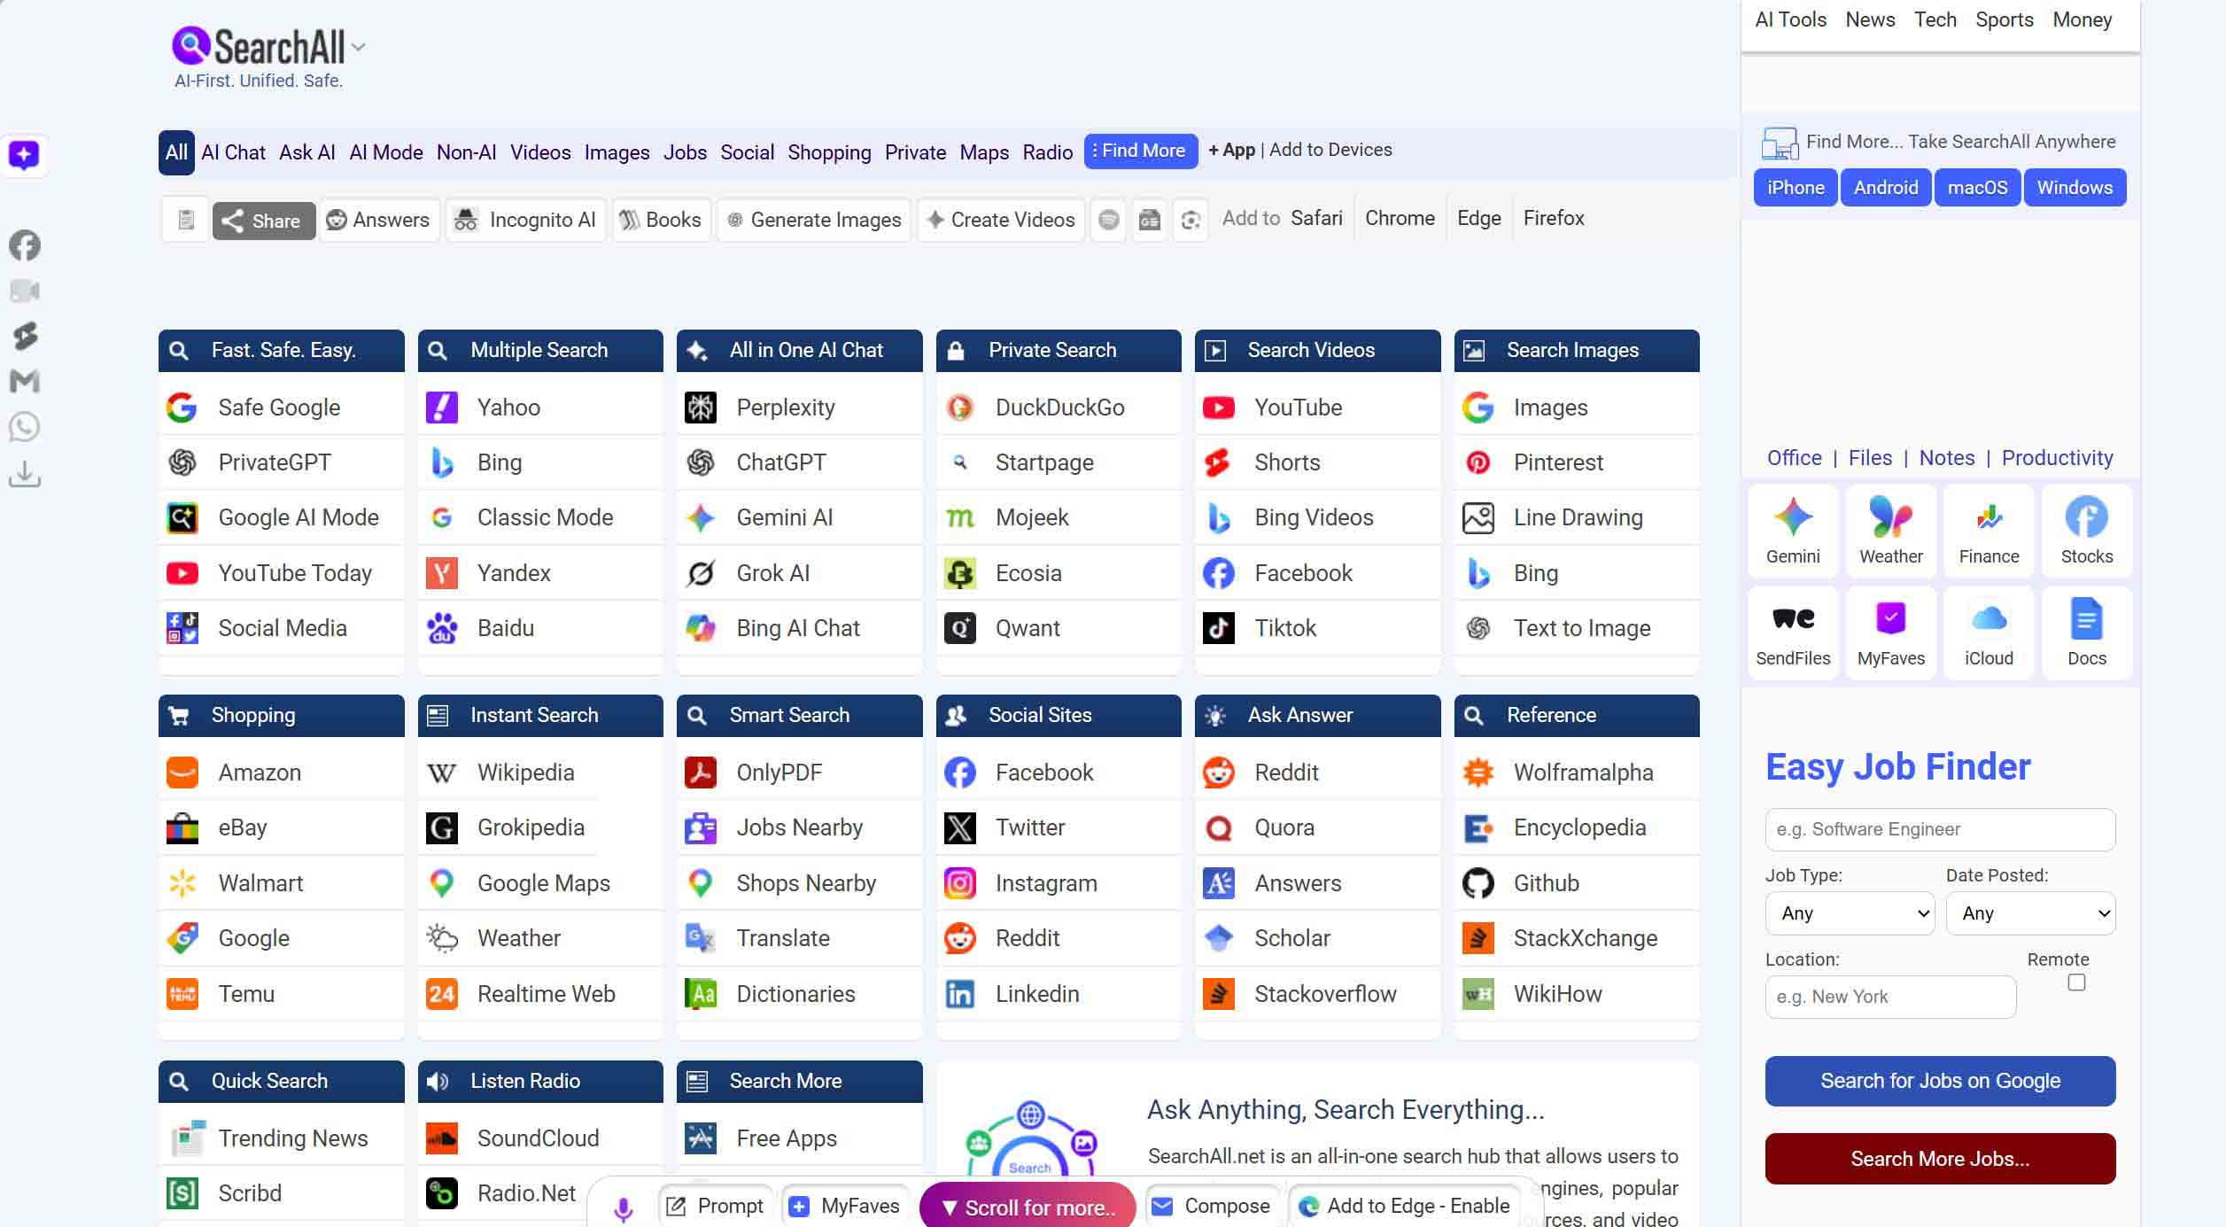
Task: Click the video camera icon in sidebar
Action: pos(25,291)
